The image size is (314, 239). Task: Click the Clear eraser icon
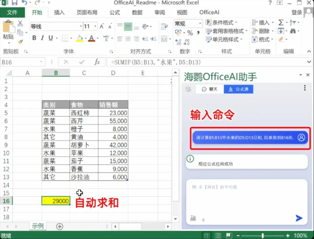tap(281, 39)
